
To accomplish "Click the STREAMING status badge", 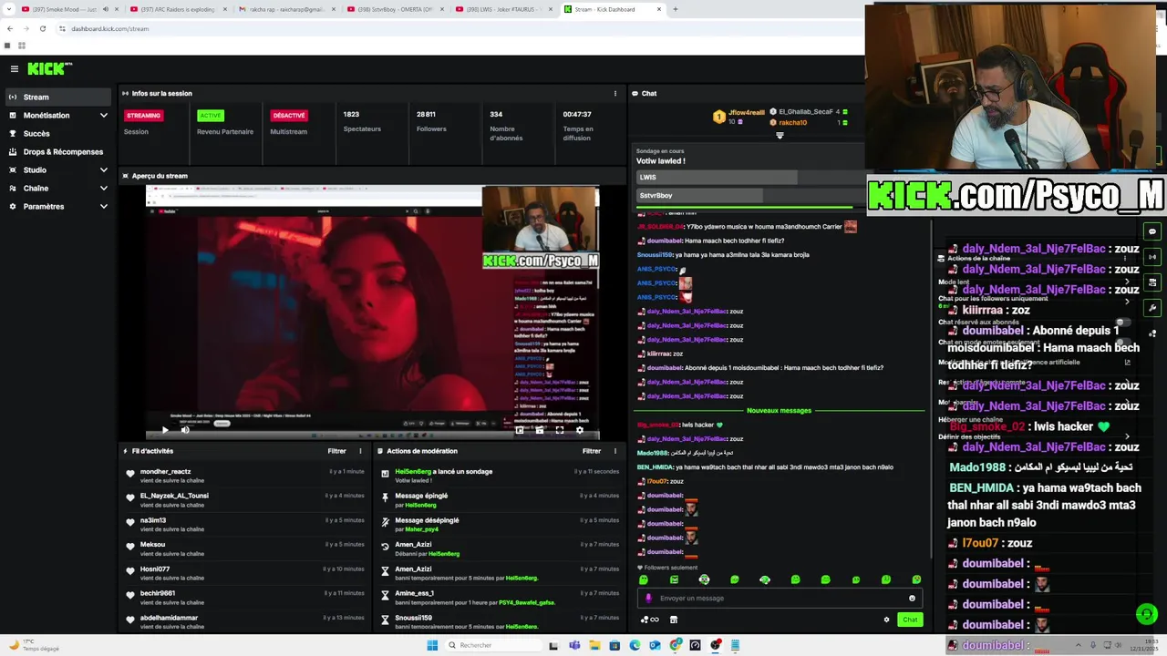I will click(x=143, y=116).
